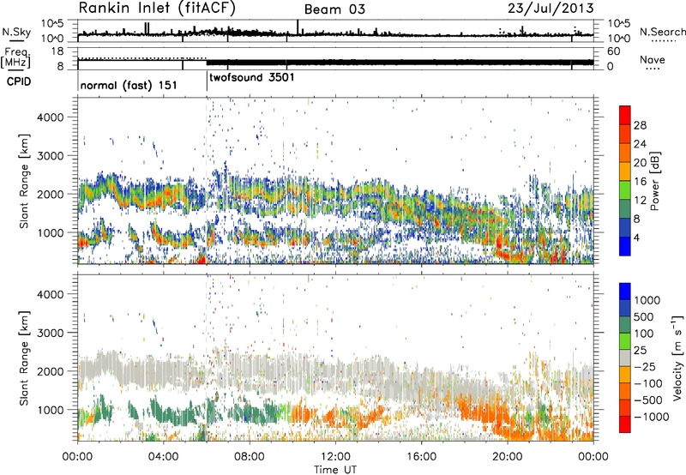Click the '08:00' time axis label
The height and width of the screenshot is (475, 686).
coord(249,457)
